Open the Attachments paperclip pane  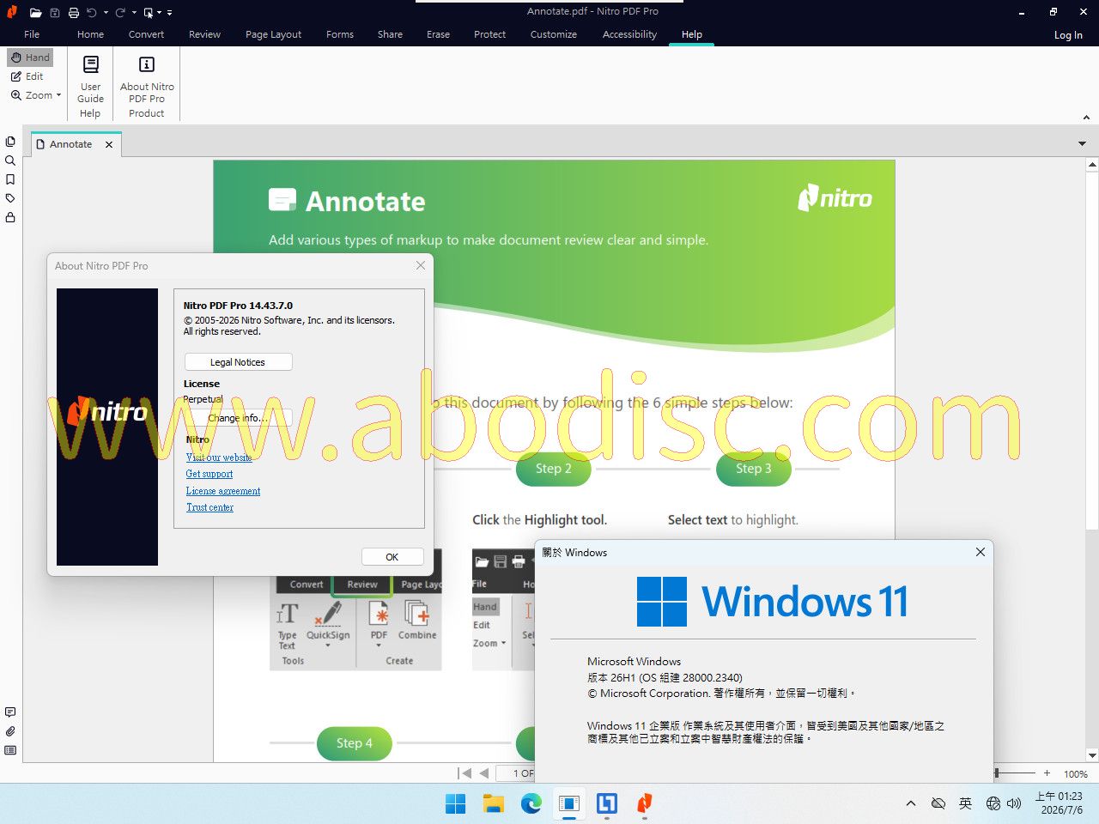(10, 731)
